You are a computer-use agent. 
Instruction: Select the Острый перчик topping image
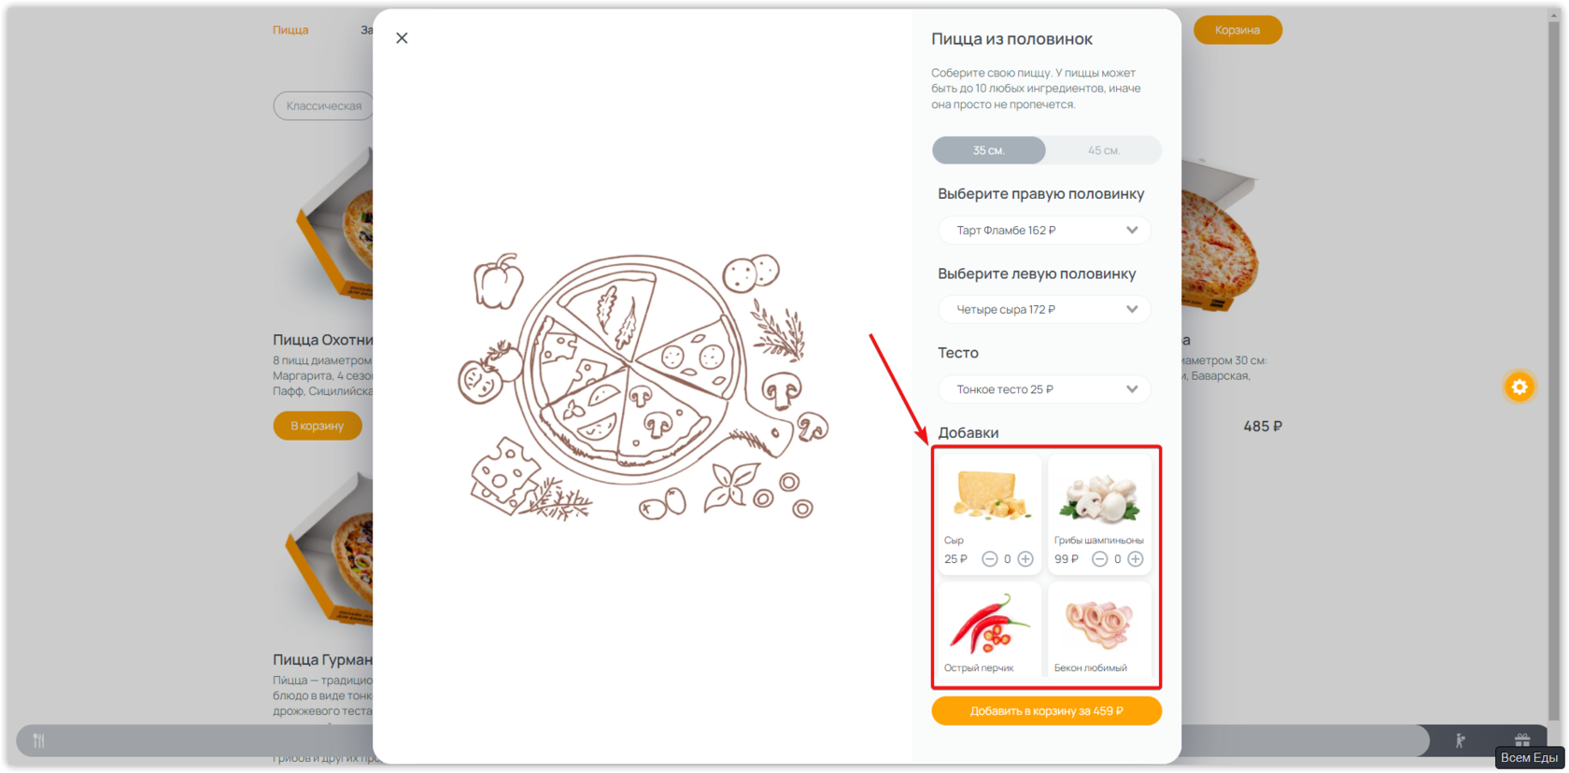click(990, 624)
